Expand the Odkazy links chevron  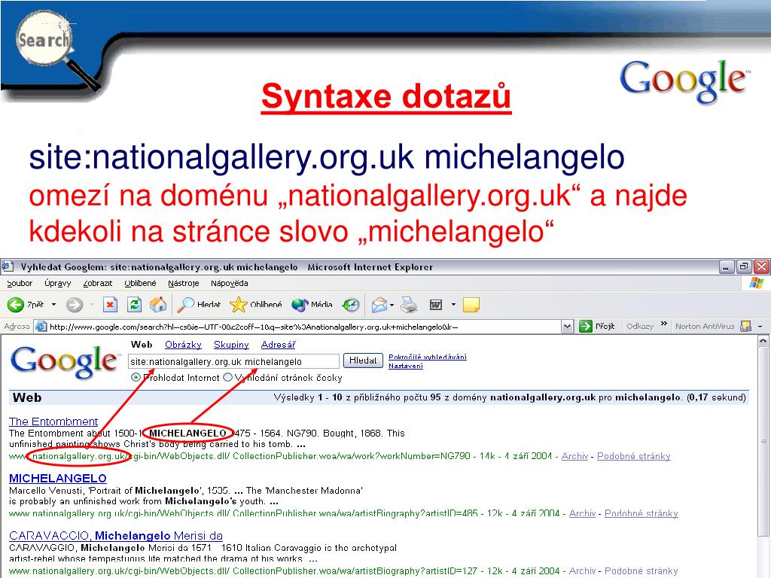[664, 324]
